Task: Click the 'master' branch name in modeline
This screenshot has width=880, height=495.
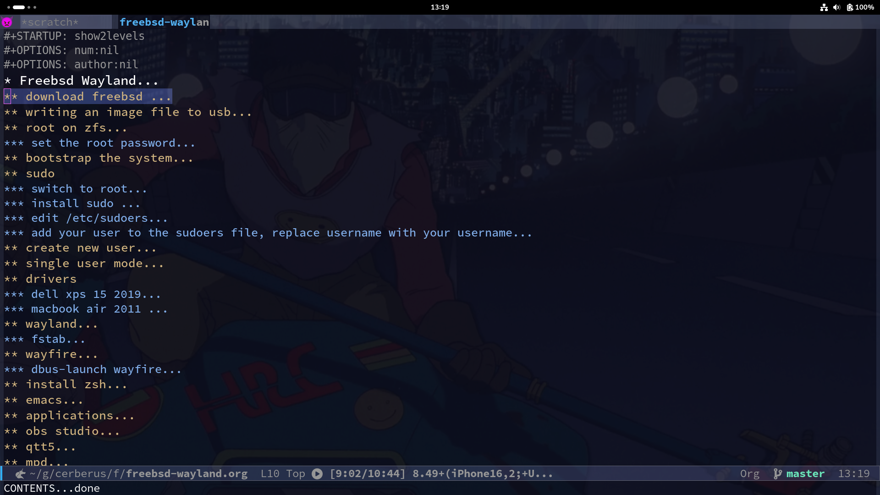Action: click(x=805, y=474)
